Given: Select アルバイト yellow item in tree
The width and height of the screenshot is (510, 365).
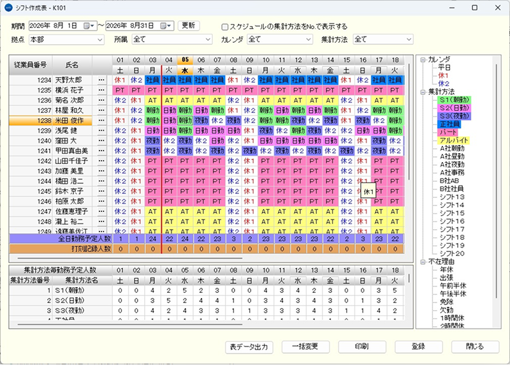Looking at the screenshot, I should [454, 140].
